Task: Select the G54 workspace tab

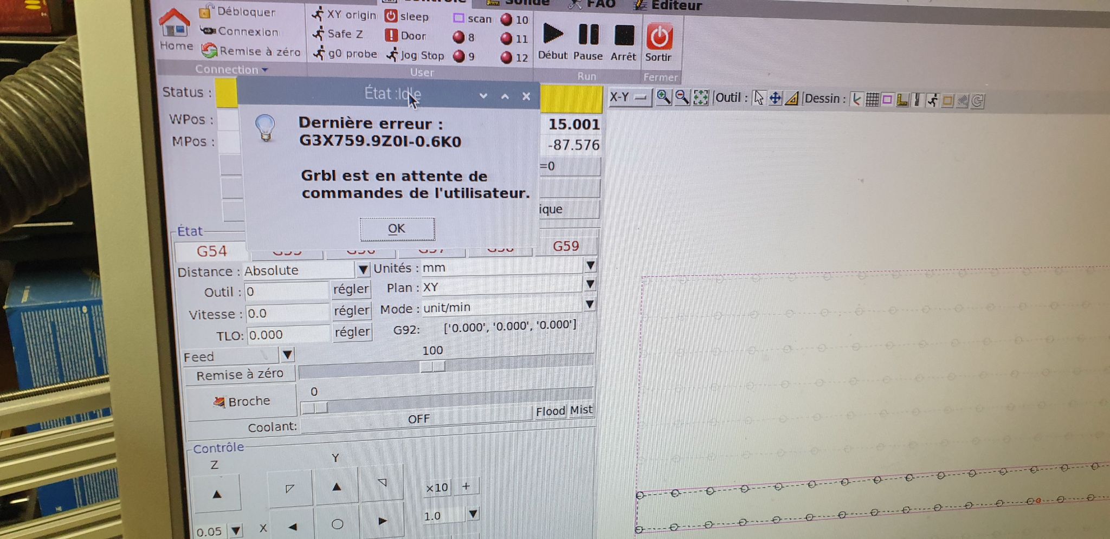Action: (x=212, y=251)
